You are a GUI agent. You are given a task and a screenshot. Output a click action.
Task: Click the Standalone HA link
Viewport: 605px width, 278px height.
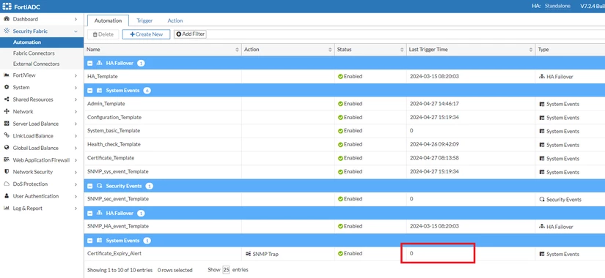pos(557,6)
